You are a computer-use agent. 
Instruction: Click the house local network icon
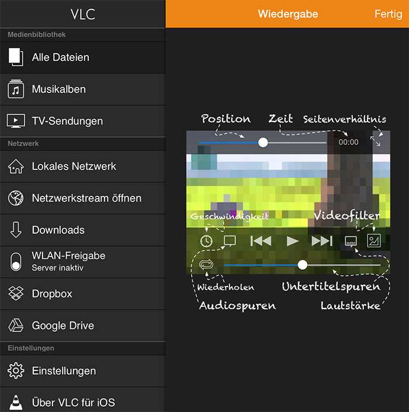point(16,167)
